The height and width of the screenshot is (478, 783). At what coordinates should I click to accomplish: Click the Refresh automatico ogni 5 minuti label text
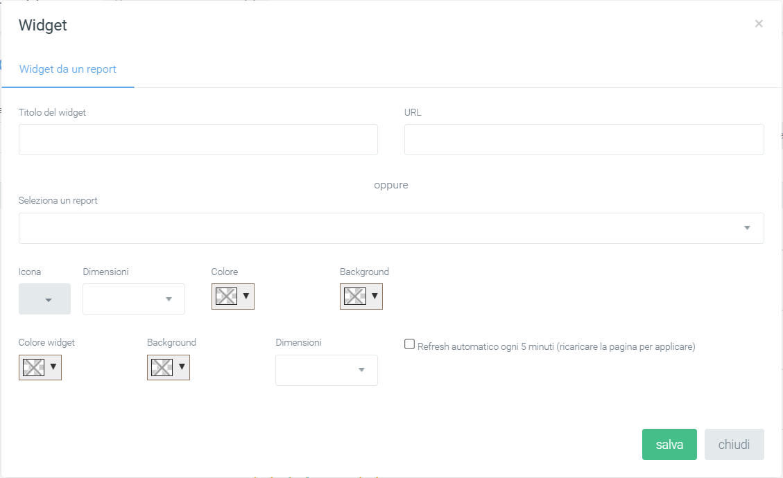[556, 347]
